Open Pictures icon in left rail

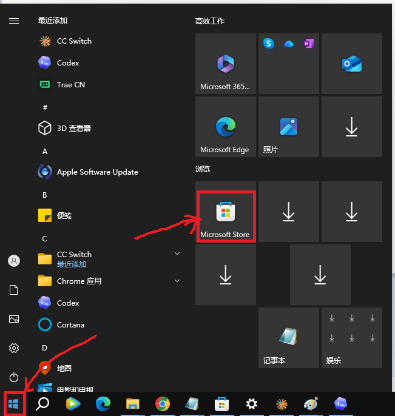(14, 319)
